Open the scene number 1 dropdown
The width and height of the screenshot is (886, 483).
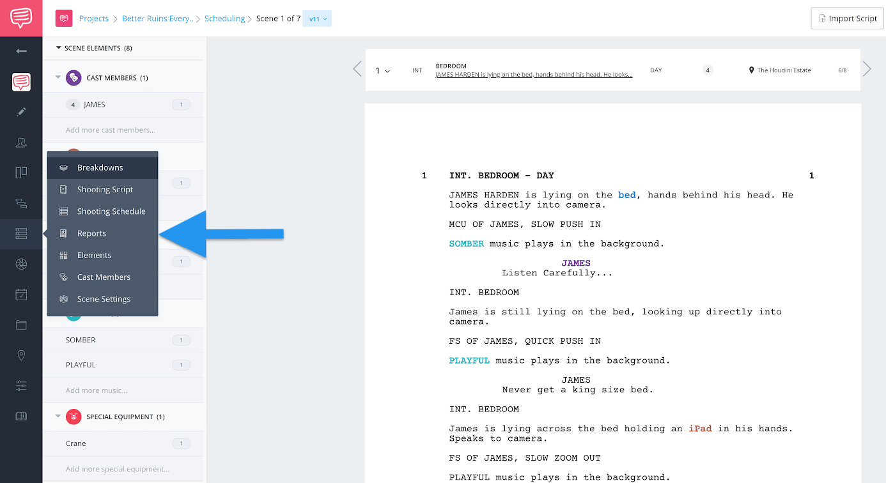click(x=383, y=71)
